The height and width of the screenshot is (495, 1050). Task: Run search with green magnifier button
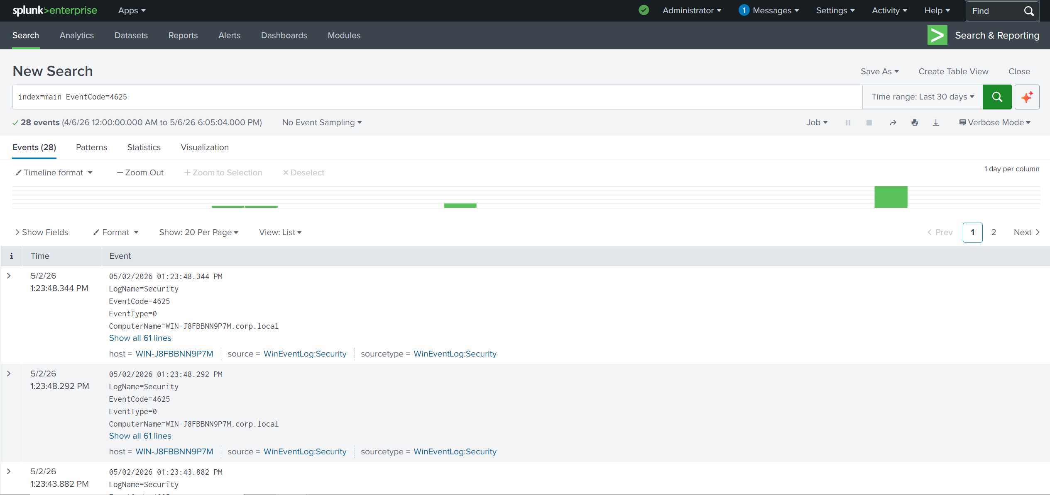(x=997, y=97)
